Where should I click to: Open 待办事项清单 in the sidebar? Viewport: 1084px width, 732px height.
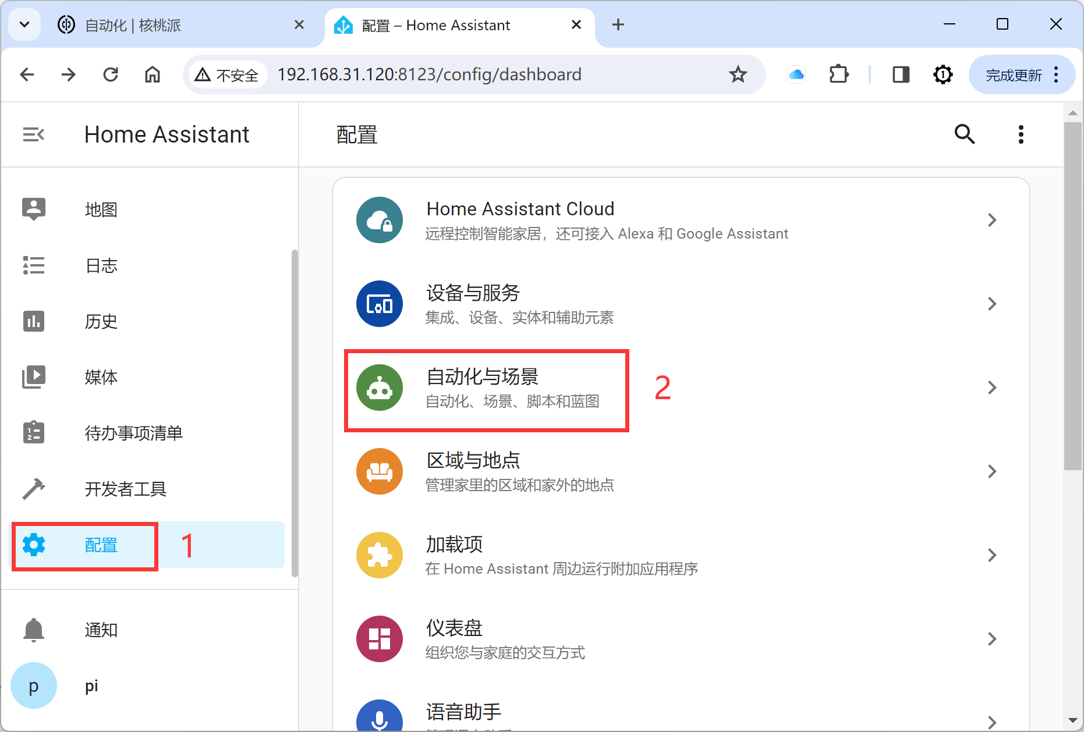[148, 432]
